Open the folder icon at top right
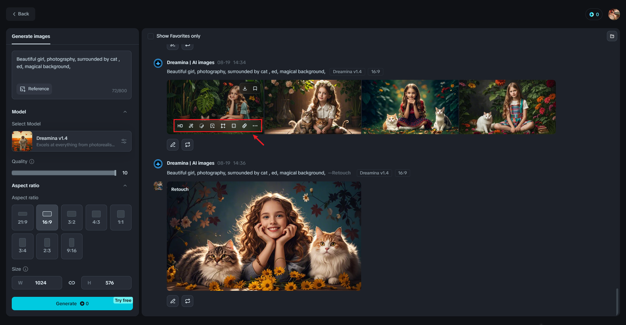The height and width of the screenshot is (325, 626). pos(611,36)
